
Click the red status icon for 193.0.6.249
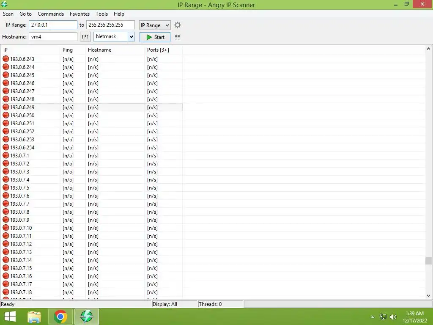click(x=6, y=107)
